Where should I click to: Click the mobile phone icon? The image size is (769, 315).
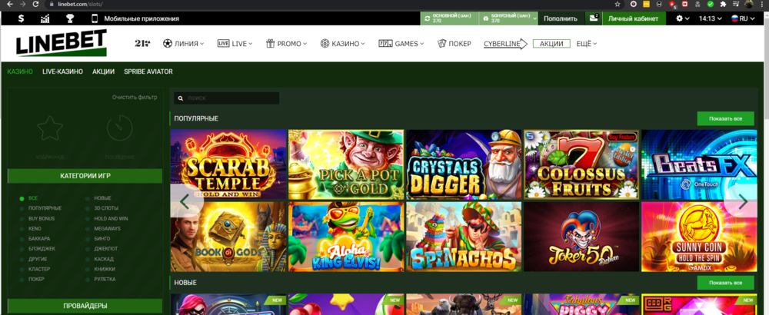tap(95, 18)
